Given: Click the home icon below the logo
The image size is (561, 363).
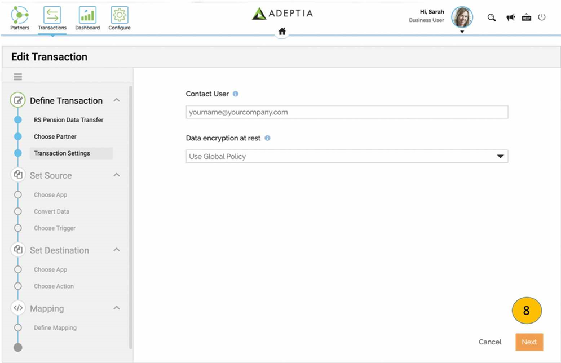Looking at the screenshot, I should click(x=282, y=32).
